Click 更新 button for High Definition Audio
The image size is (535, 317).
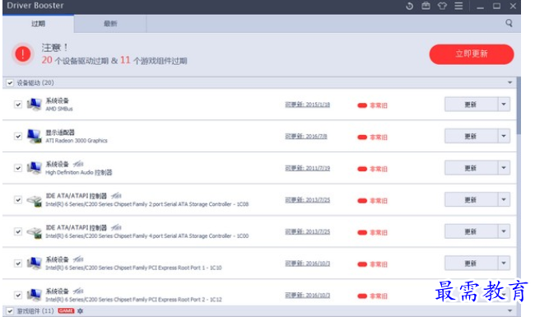pyautogui.click(x=471, y=168)
